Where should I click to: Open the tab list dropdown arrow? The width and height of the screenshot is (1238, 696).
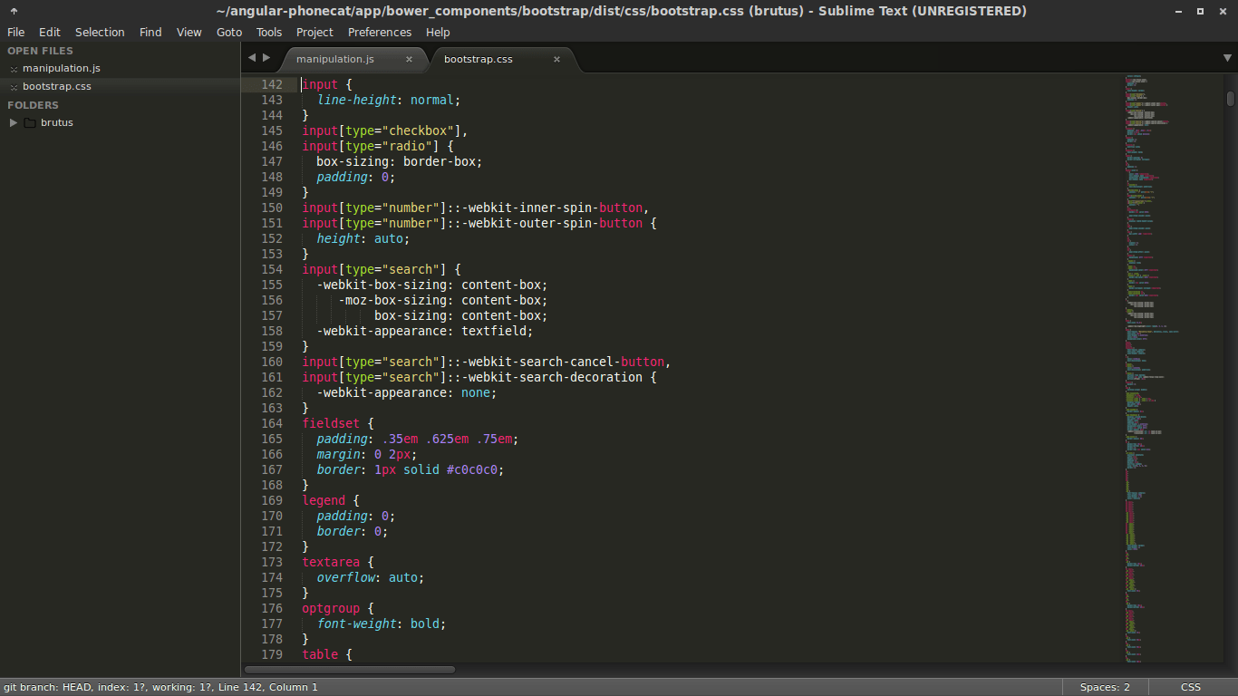pos(1227,58)
